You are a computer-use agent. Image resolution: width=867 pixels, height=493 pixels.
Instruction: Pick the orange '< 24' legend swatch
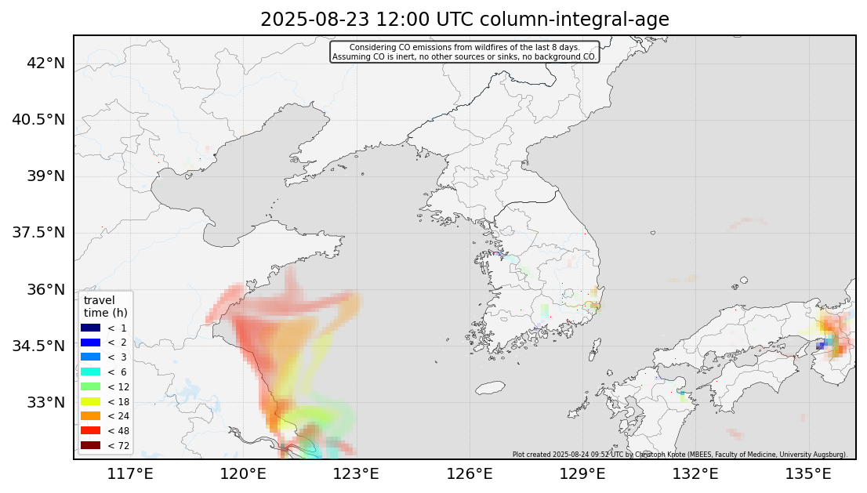(x=91, y=415)
